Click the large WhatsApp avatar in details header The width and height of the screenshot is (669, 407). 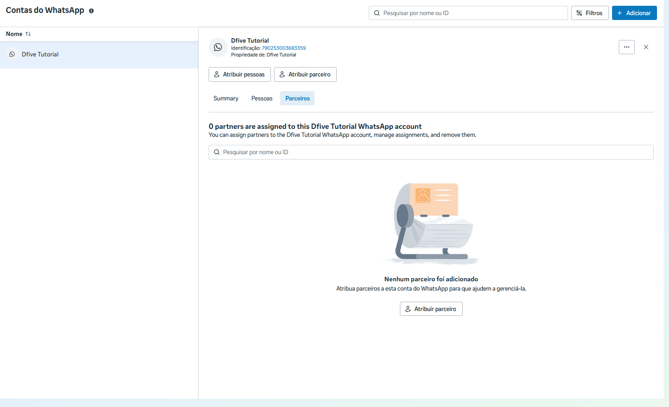point(218,47)
